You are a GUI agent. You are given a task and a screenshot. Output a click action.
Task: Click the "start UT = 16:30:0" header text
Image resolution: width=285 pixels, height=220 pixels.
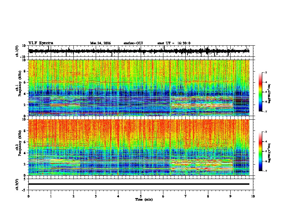pyautogui.click(x=174, y=43)
